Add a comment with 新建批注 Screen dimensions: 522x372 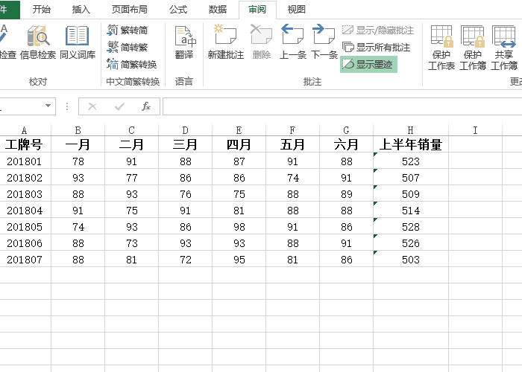click(x=226, y=42)
